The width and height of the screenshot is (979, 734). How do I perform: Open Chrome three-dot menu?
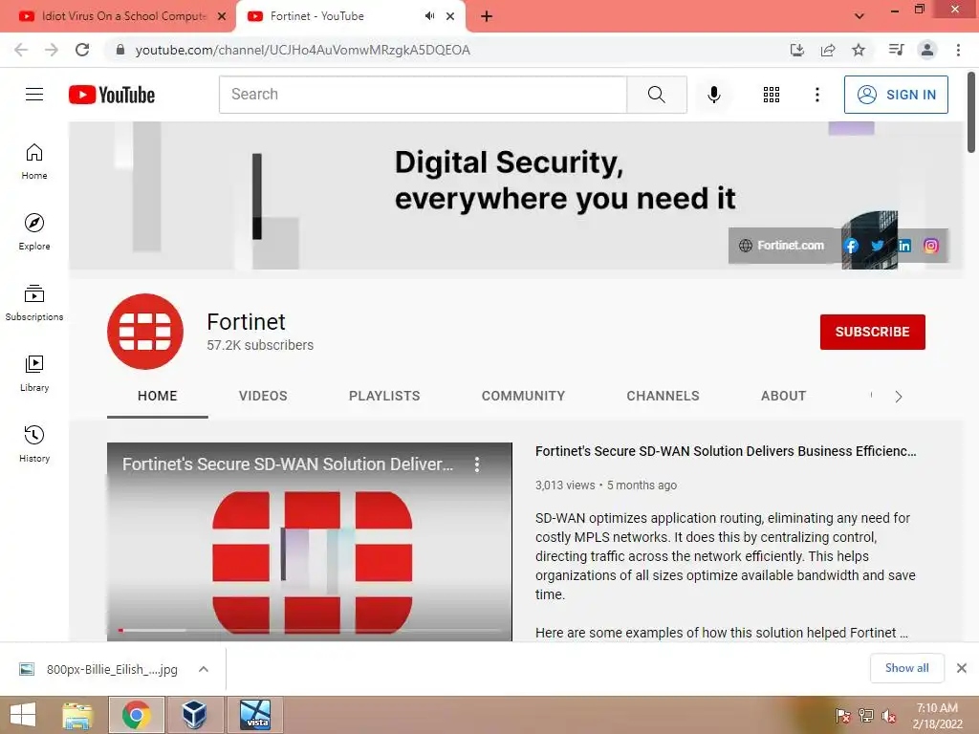958,50
